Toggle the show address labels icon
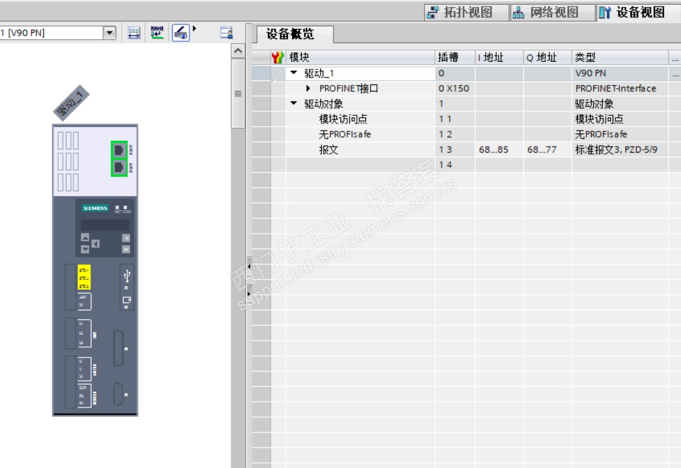The width and height of the screenshot is (681, 468). pos(180,33)
